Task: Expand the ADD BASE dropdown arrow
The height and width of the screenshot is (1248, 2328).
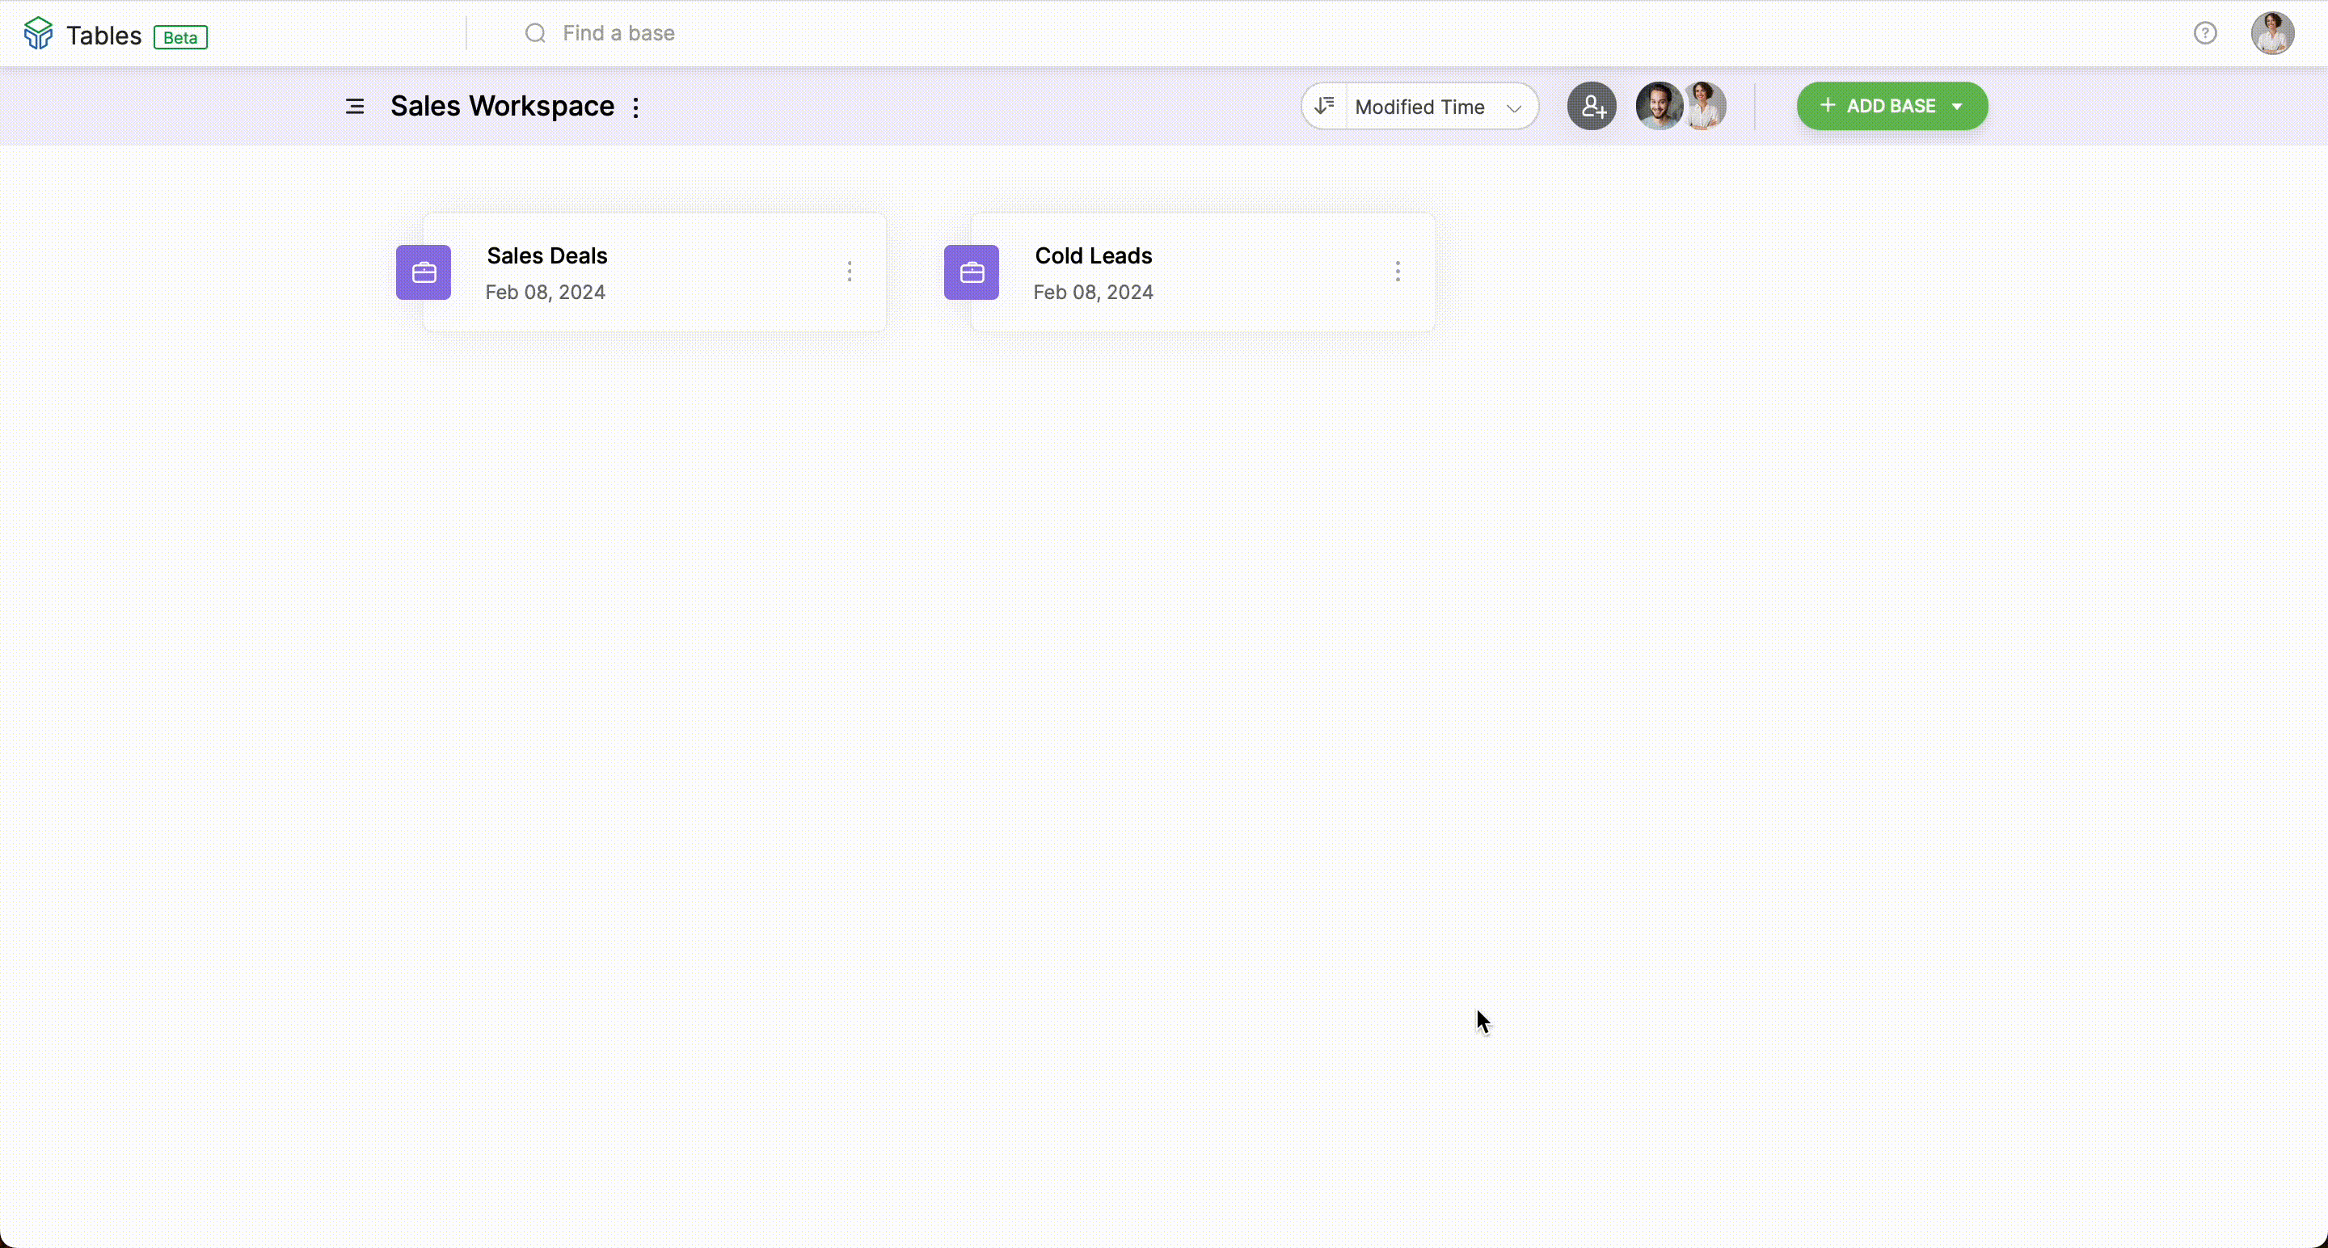Action: [1958, 107]
